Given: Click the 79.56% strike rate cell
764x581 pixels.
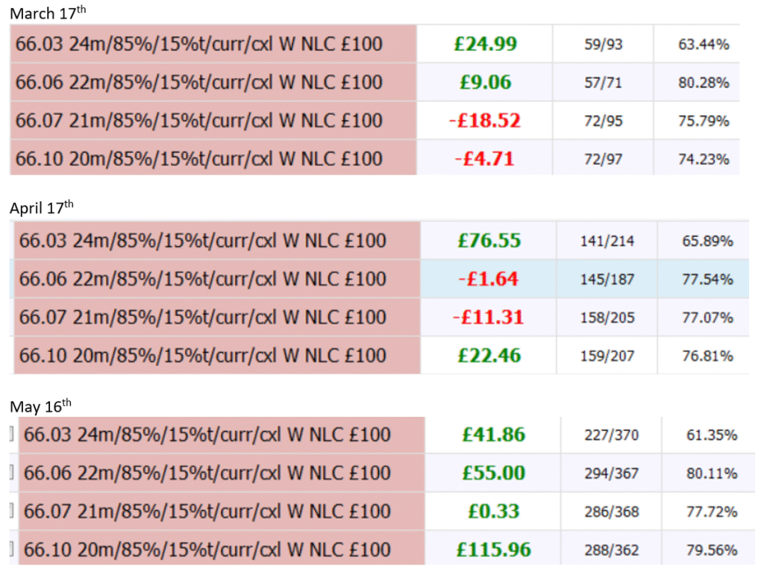Looking at the screenshot, I should pyautogui.click(x=711, y=550).
